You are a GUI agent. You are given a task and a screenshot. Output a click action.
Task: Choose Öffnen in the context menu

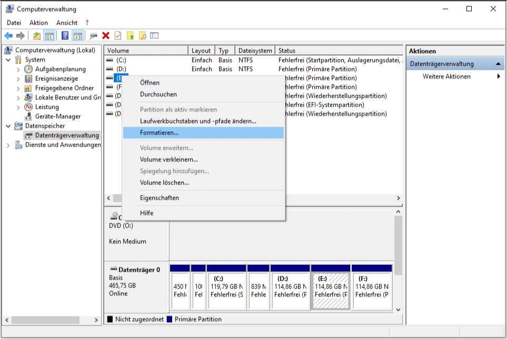point(203,83)
